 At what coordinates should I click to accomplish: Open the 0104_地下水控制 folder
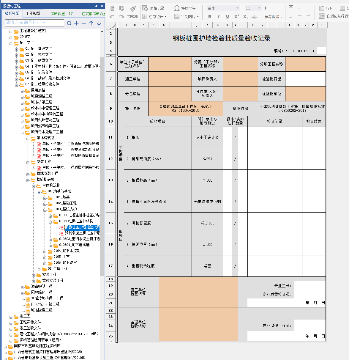tap(67, 251)
